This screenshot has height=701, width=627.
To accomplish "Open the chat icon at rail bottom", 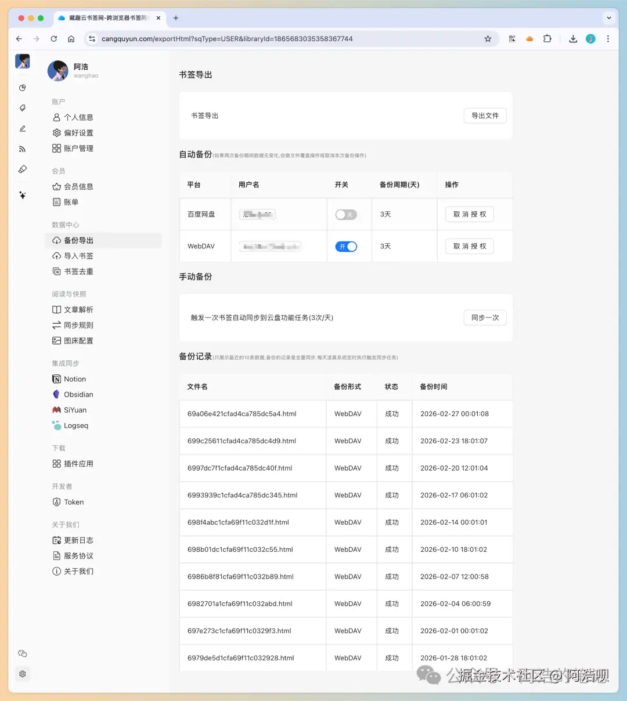I will (23, 653).
